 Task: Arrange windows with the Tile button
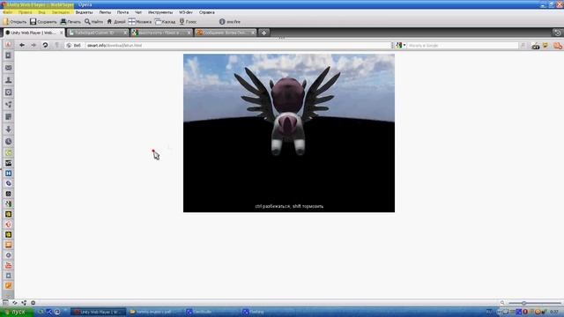click(139, 22)
